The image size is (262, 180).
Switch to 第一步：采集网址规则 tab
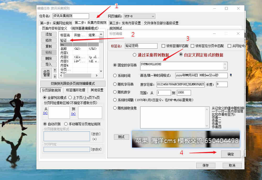click(56, 23)
